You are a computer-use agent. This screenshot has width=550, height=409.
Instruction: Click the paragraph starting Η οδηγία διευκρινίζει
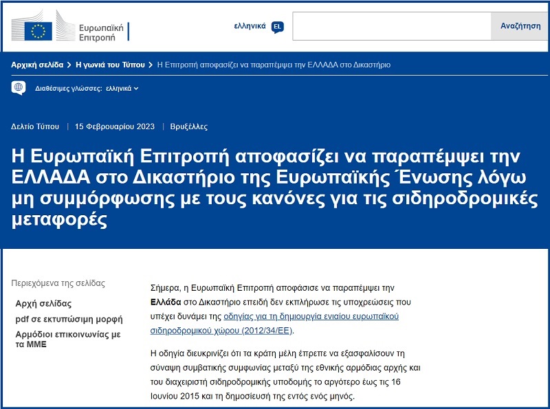pyautogui.click(x=285, y=375)
